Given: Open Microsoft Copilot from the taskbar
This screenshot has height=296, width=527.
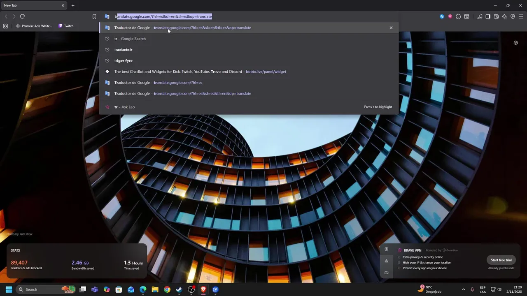Looking at the screenshot, I should tap(107, 289).
